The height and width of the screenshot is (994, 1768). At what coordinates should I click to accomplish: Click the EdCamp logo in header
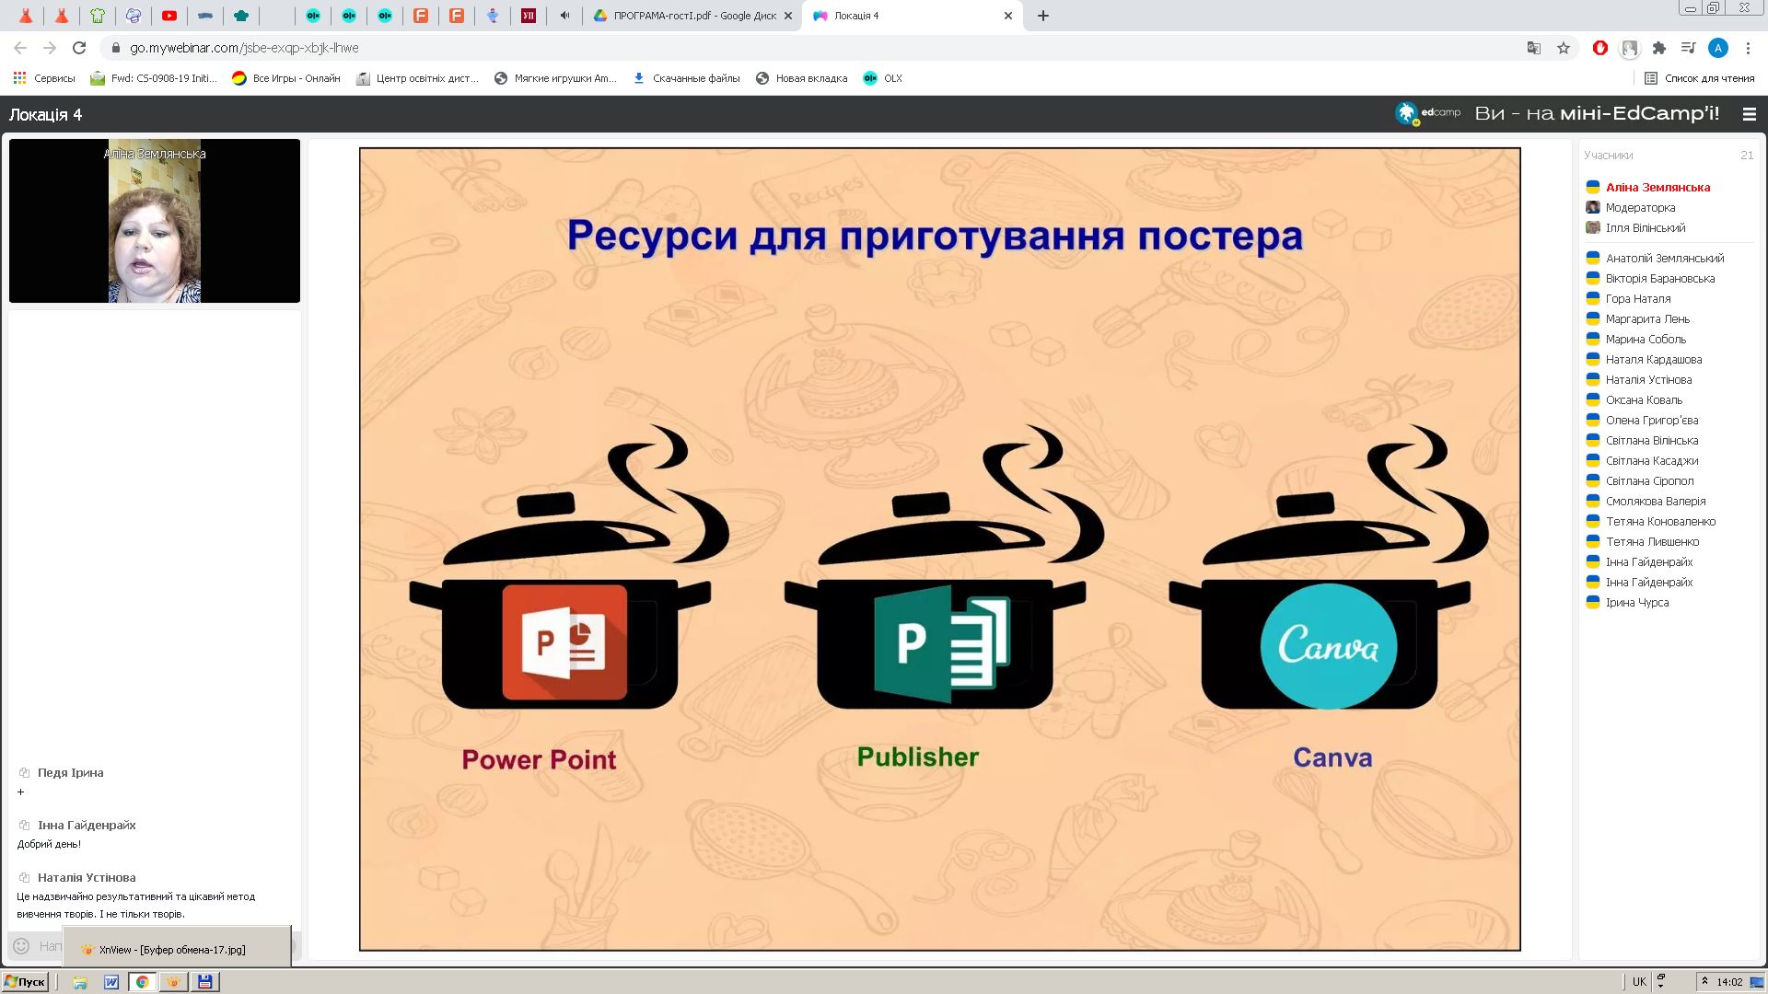(x=1427, y=113)
